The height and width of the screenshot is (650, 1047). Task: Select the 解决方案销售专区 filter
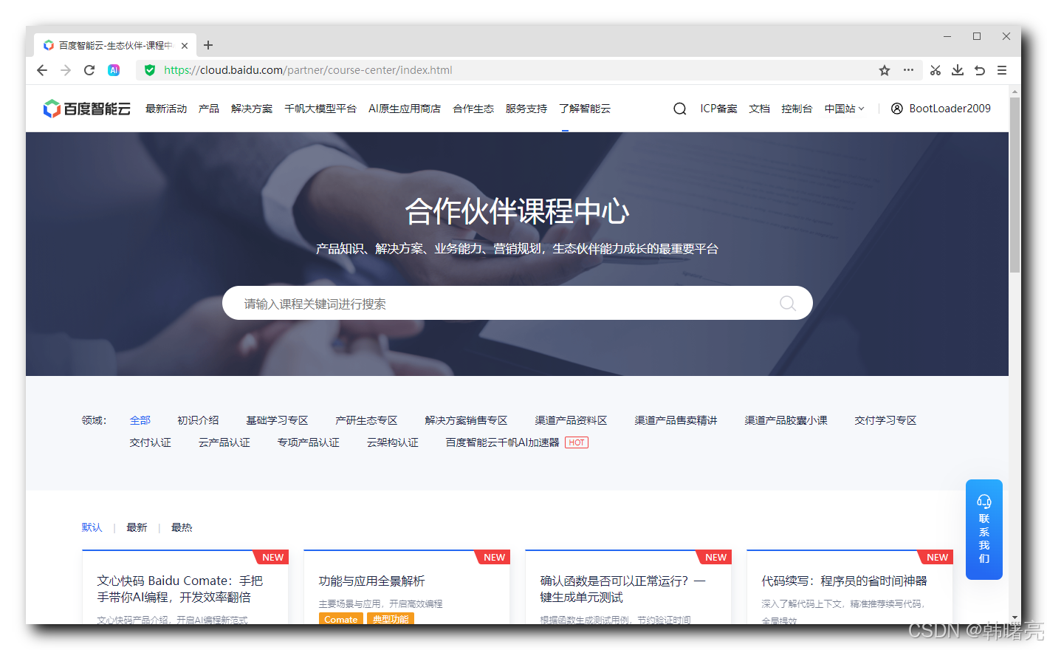pyautogui.click(x=466, y=420)
